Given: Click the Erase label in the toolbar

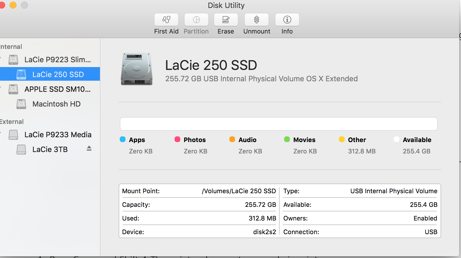Looking at the screenshot, I should click(x=226, y=31).
